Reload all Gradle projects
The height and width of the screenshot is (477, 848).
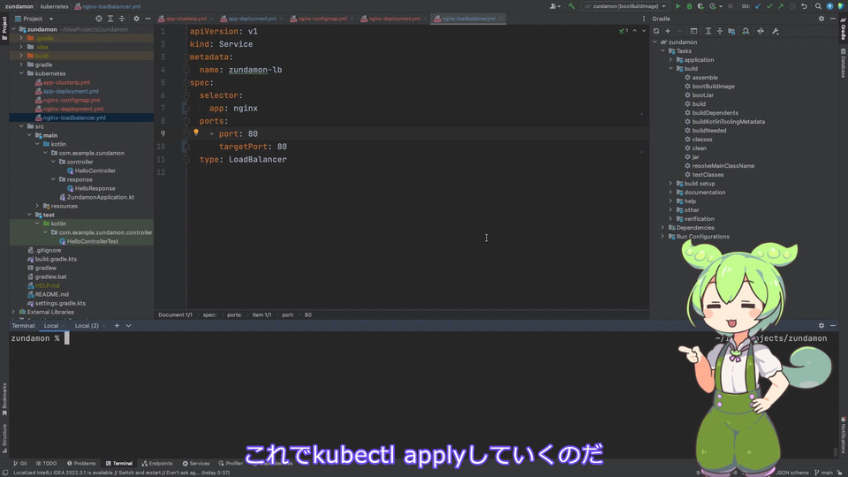pyautogui.click(x=656, y=32)
